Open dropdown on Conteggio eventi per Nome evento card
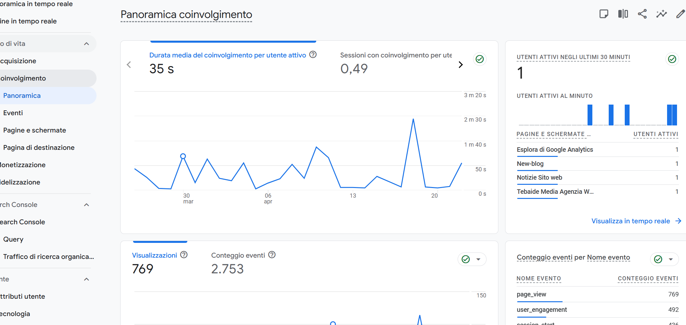 (x=671, y=260)
